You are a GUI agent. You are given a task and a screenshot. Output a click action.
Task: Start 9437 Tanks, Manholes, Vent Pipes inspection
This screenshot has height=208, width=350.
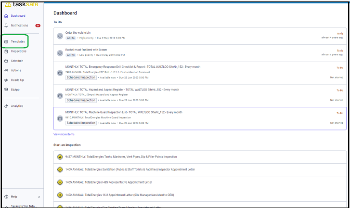tap(200, 157)
